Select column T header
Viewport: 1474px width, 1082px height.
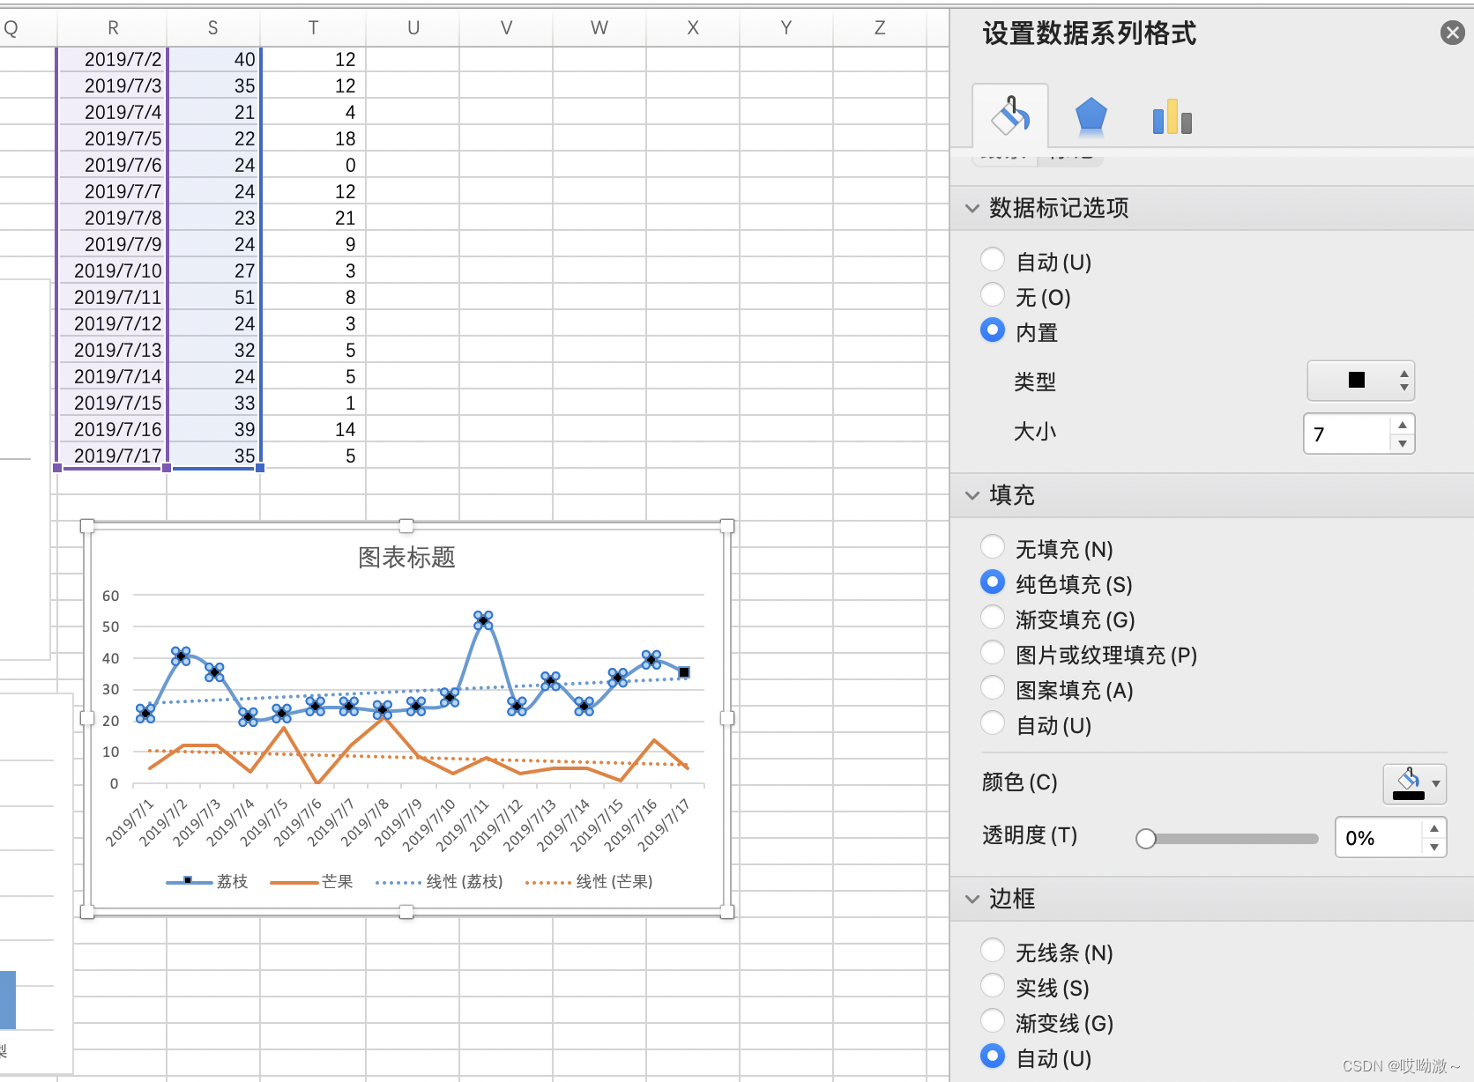click(313, 28)
